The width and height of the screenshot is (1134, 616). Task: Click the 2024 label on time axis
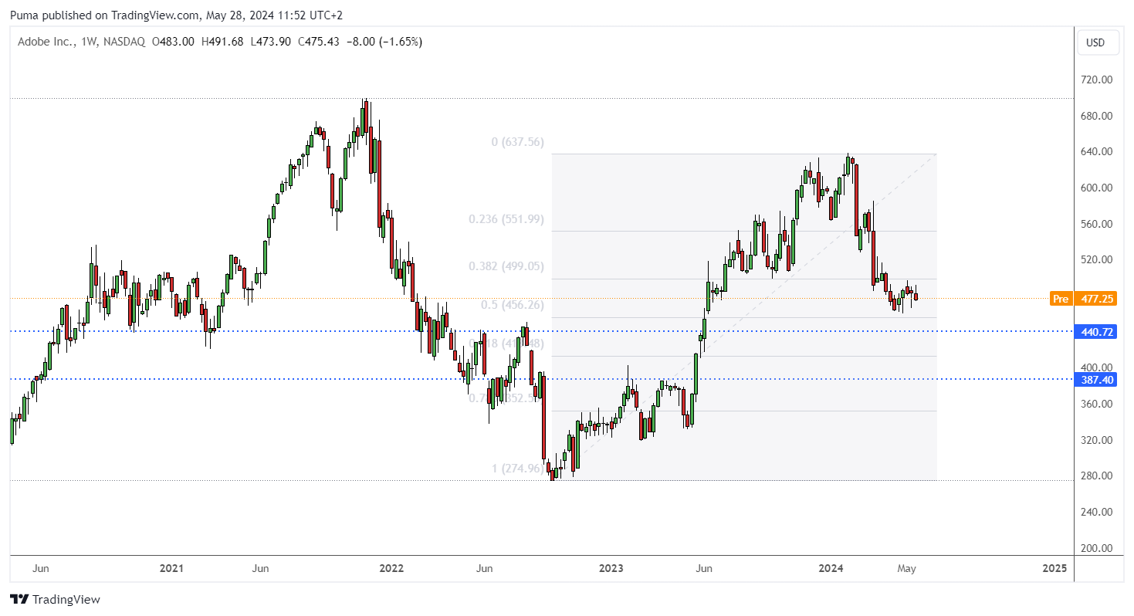tap(831, 569)
